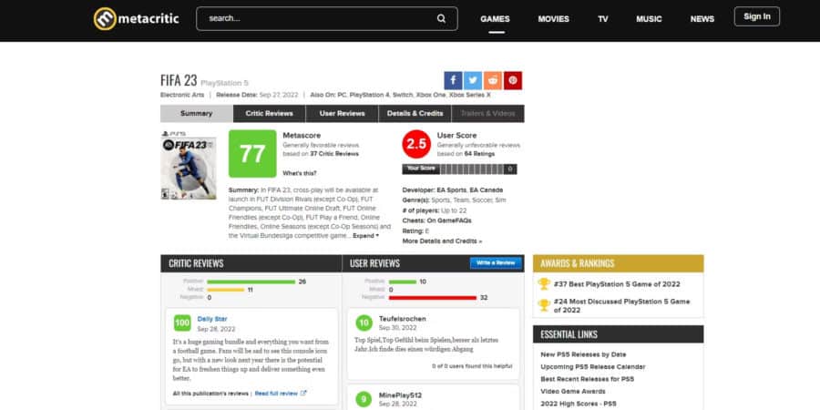This screenshot has width=820, height=410.
Task: Open the Electronic Arts publisher link
Action: [x=182, y=95]
